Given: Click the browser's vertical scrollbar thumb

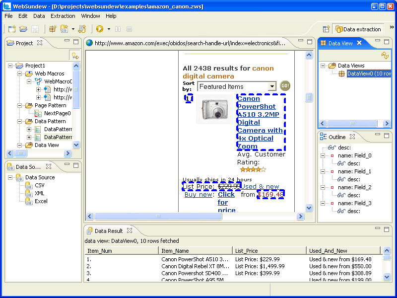Looking at the screenshot, I should coord(309,97).
